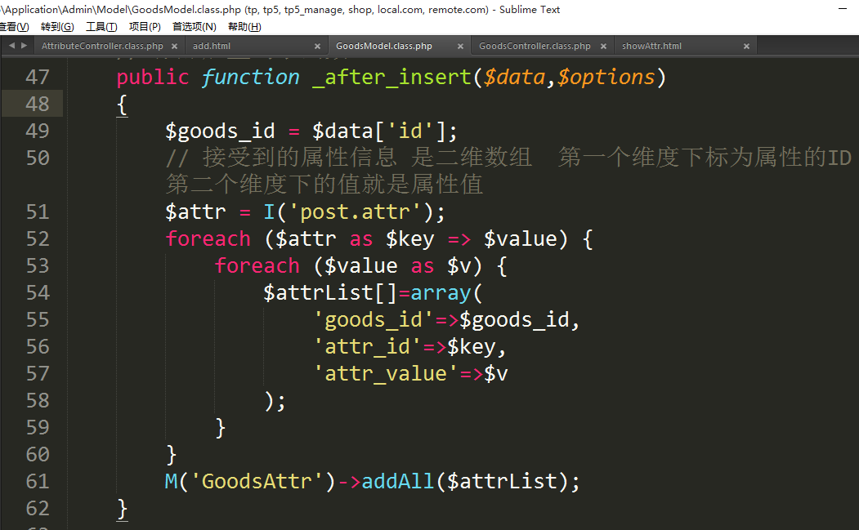Click the tab scroll right arrow

tap(24, 46)
